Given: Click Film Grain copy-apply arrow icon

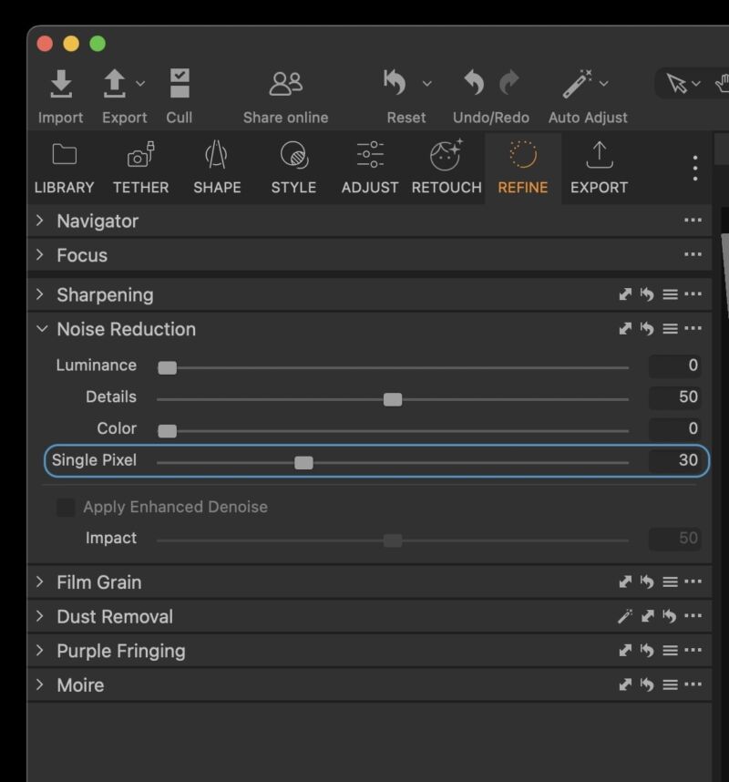Looking at the screenshot, I should 625,582.
